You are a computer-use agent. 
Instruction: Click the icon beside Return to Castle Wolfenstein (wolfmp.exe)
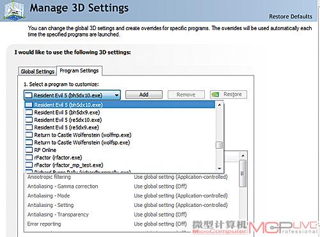[x=29, y=135]
